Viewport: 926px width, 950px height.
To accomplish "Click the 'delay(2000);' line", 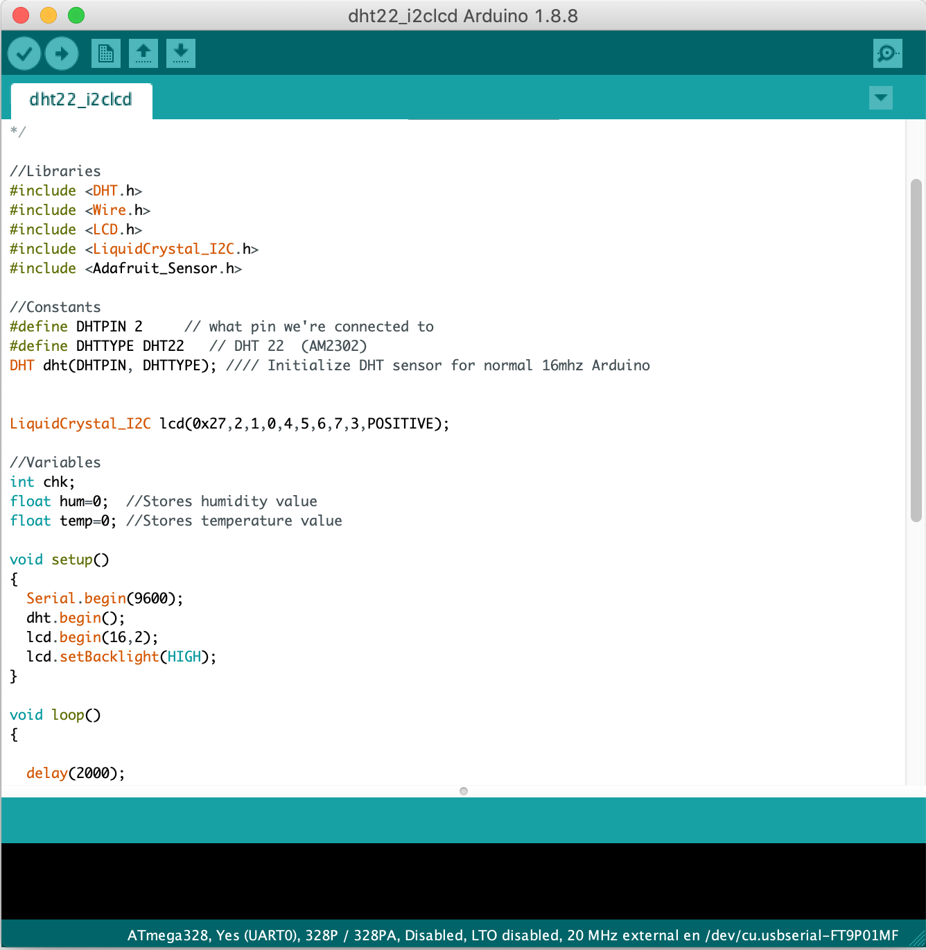I will [x=76, y=773].
